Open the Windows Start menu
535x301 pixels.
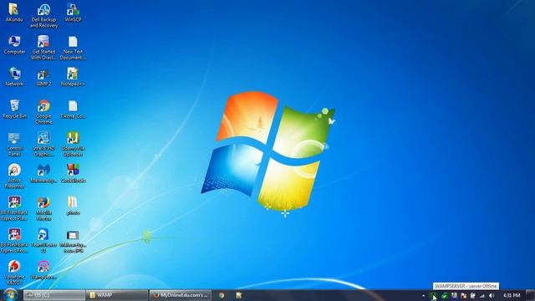[x=11, y=295]
